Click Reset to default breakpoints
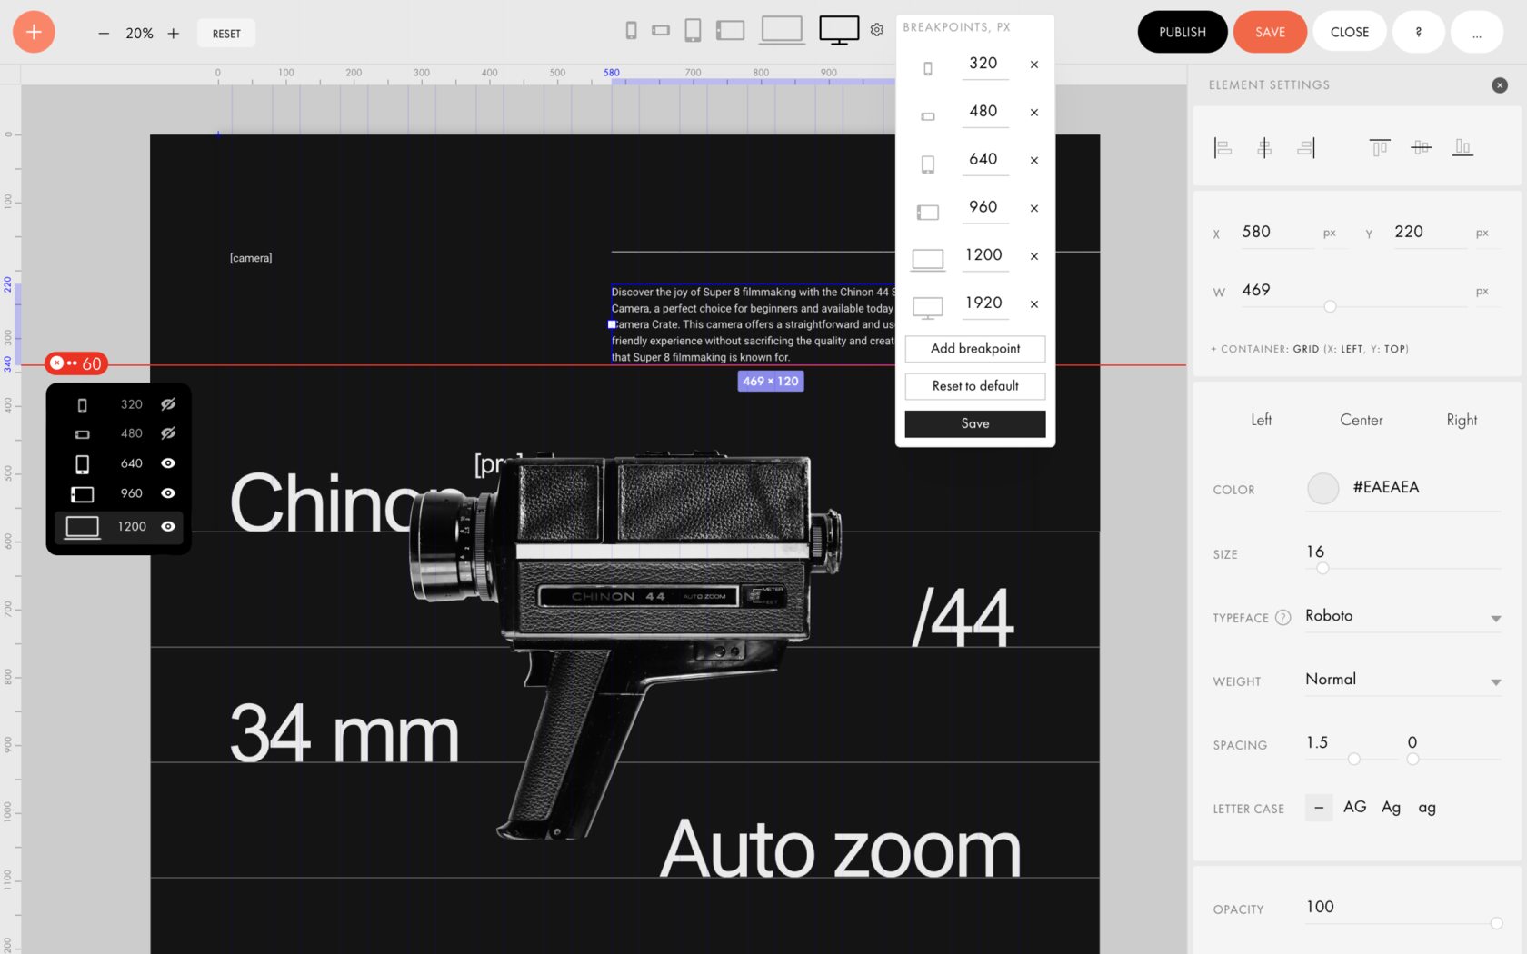The width and height of the screenshot is (1527, 954). point(975,386)
